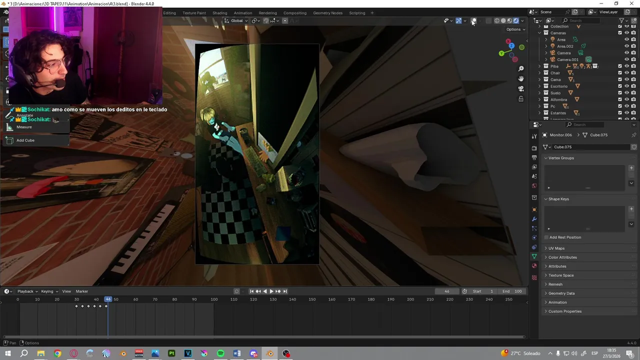
Task: Open the Particles properties tab icon
Action: tap(534, 228)
